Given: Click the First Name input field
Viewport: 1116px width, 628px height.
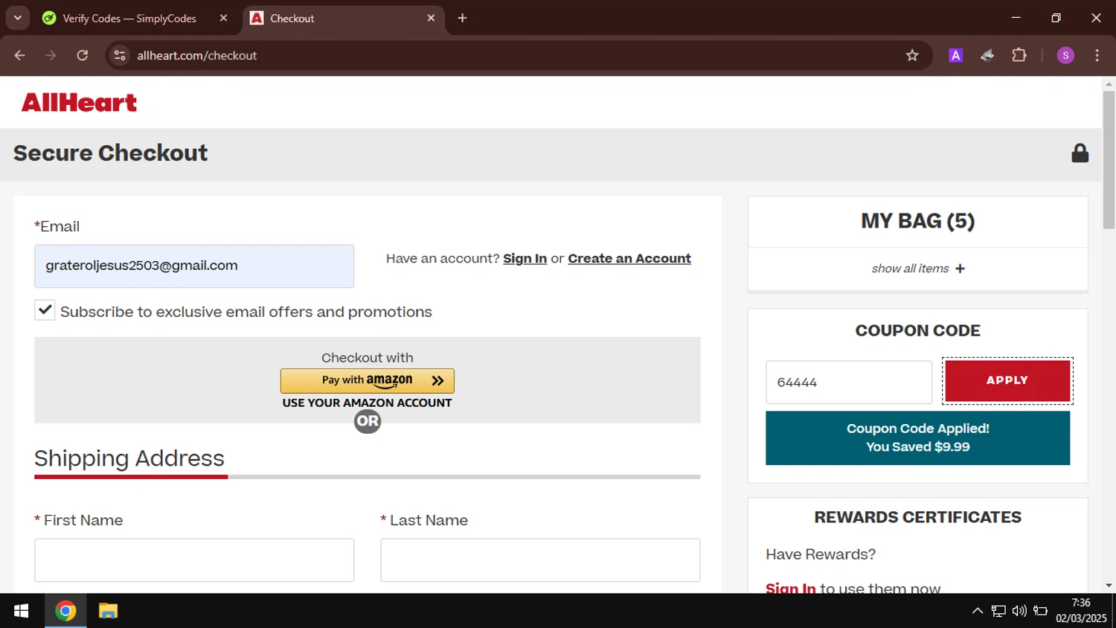Looking at the screenshot, I should [x=194, y=560].
